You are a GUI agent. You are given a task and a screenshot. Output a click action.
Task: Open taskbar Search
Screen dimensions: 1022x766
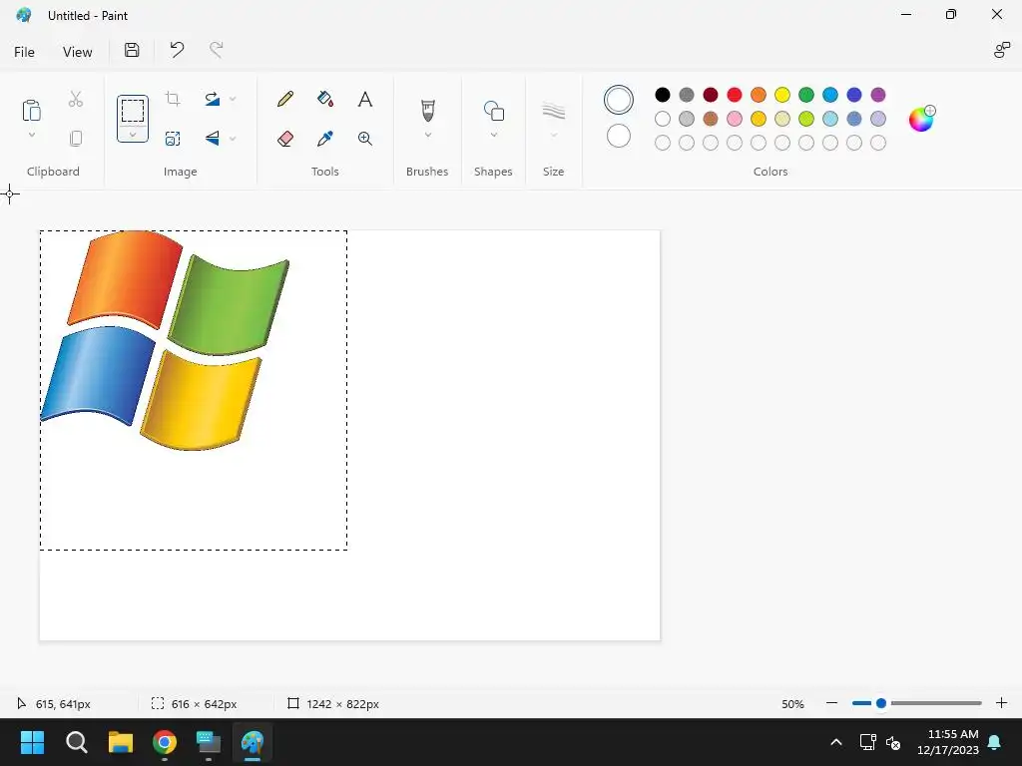[76, 742]
